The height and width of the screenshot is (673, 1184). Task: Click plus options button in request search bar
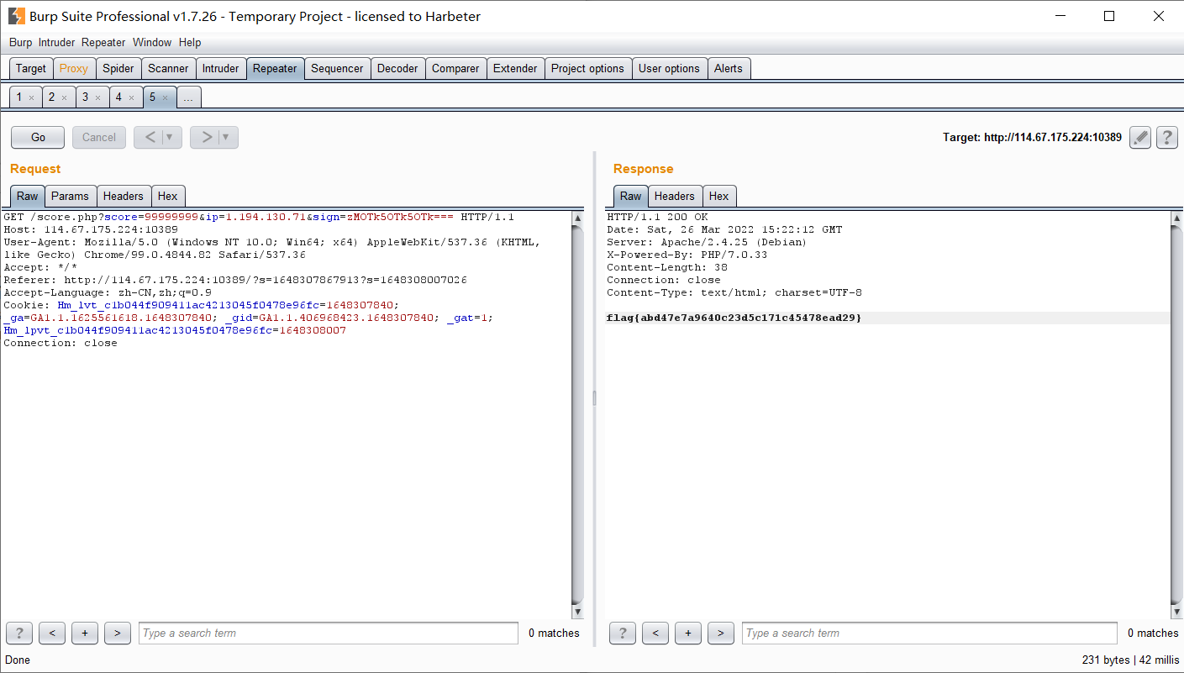click(85, 633)
